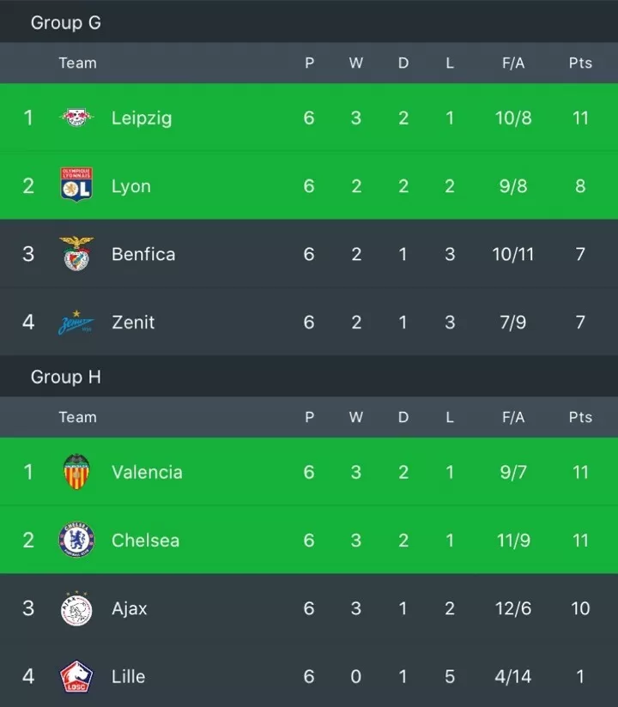The width and height of the screenshot is (618, 707).
Task: Open the Chelsea team name
Action: [x=145, y=541]
